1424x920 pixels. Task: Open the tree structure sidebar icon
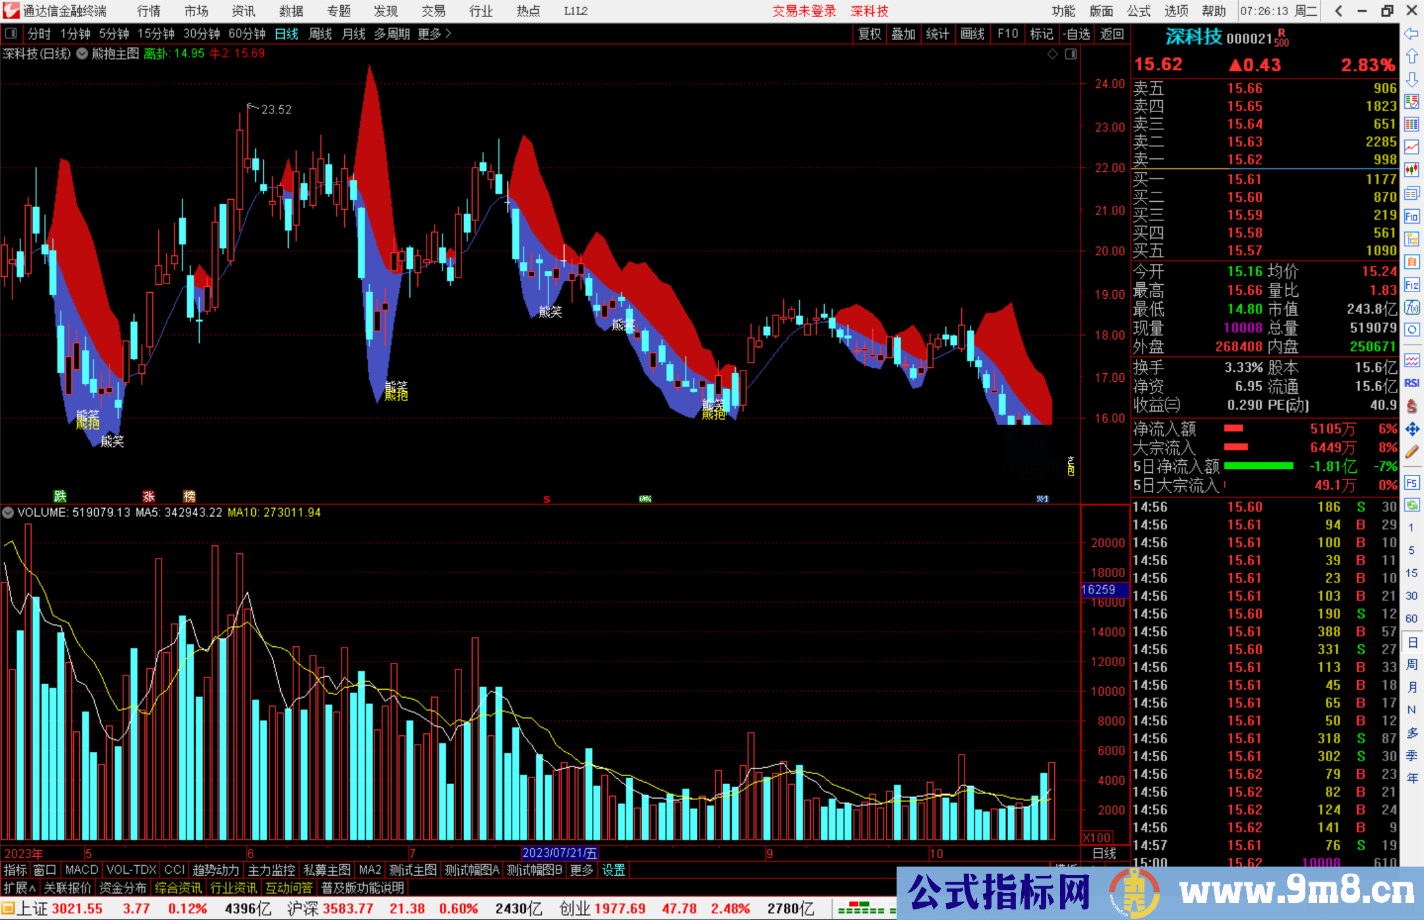click(x=1411, y=239)
